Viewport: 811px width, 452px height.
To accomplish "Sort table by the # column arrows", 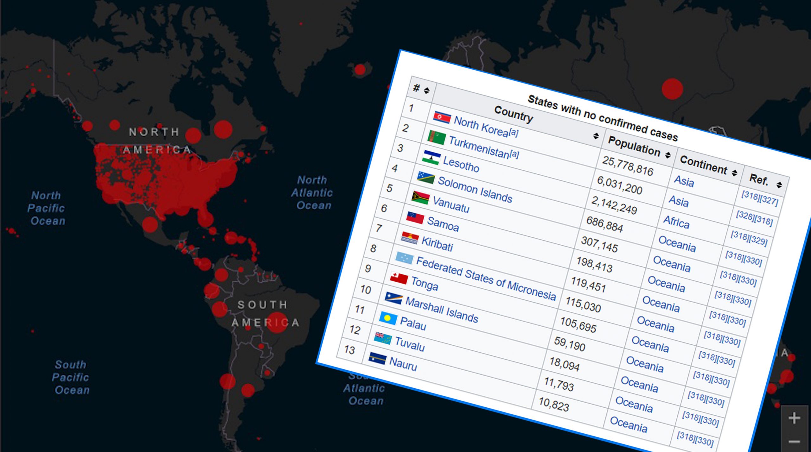I will [427, 91].
